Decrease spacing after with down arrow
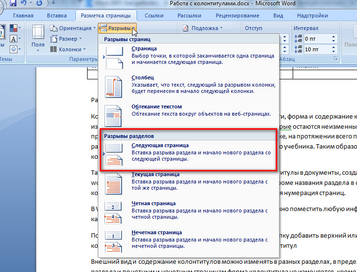Image resolution: width=357 pixels, height=272 pixels. click(x=334, y=51)
